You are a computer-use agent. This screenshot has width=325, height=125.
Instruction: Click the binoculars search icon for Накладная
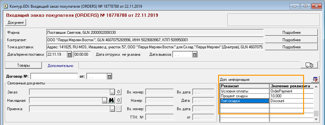point(111,100)
